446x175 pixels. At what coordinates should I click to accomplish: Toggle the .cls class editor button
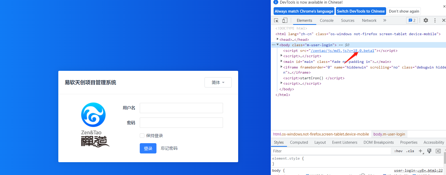tap(410, 151)
